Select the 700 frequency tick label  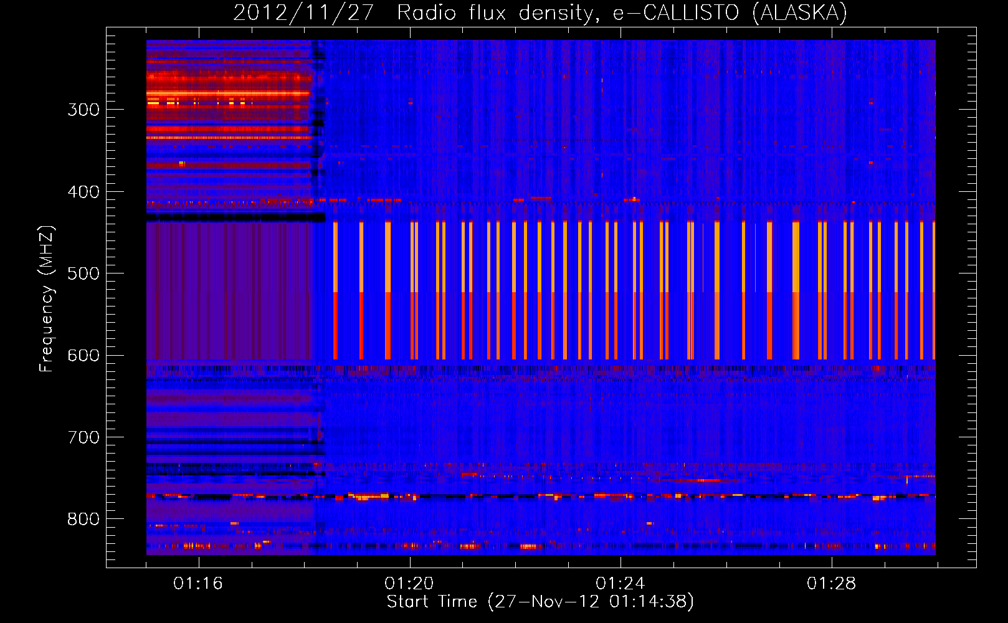(x=83, y=437)
